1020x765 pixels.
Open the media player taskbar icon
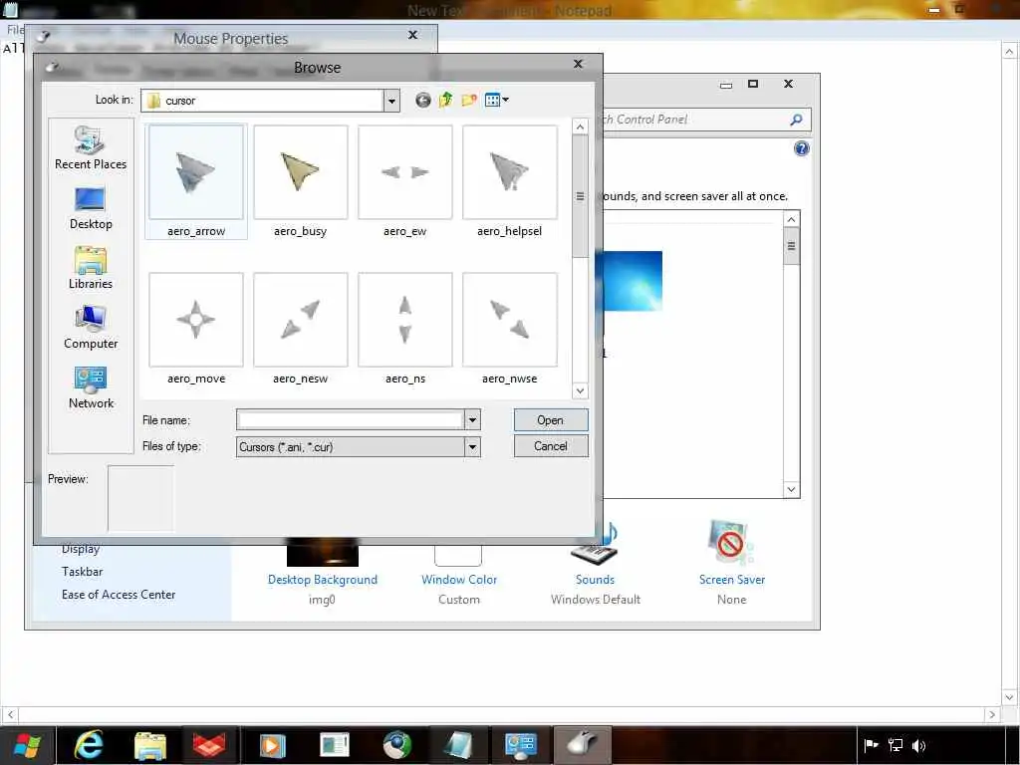pos(273,745)
